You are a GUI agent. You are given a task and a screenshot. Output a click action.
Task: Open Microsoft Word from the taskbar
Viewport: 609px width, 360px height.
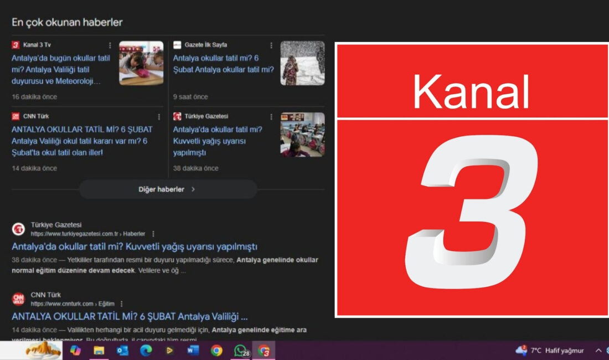193,351
